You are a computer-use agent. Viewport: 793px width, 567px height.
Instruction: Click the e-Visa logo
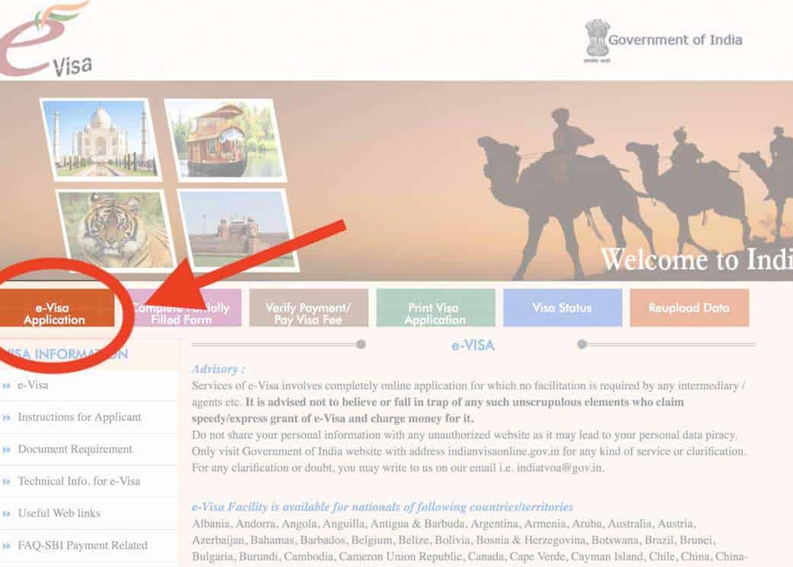coord(44,38)
